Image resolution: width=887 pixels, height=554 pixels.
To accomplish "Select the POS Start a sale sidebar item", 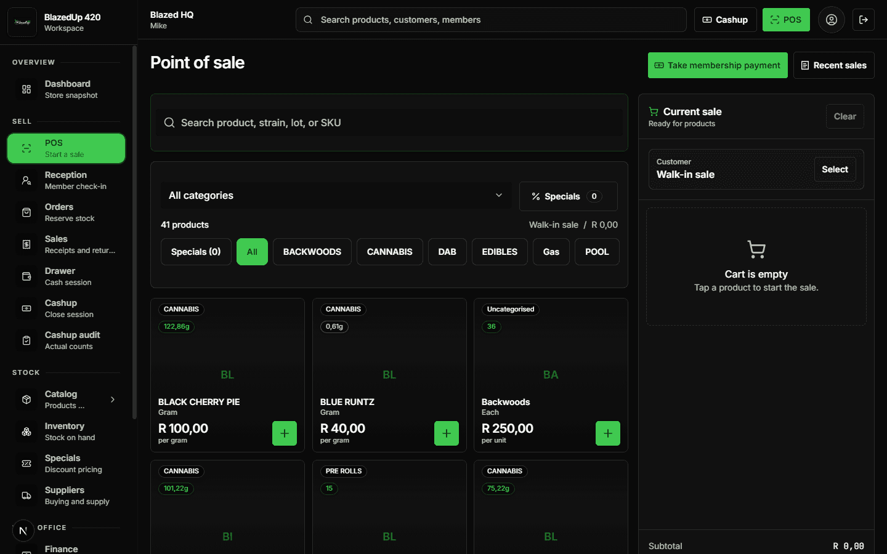I will coord(66,148).
